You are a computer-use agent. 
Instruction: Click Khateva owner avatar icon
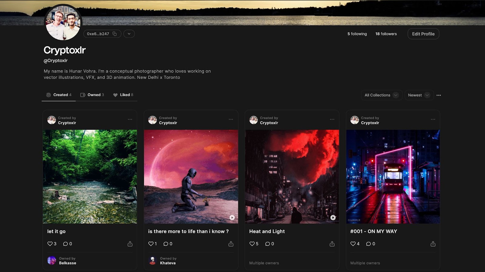(152, 261)
